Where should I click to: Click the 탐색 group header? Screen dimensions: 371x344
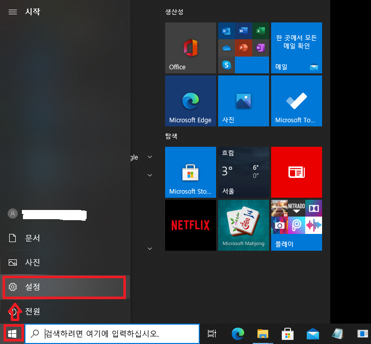click(x=171, y=136)
